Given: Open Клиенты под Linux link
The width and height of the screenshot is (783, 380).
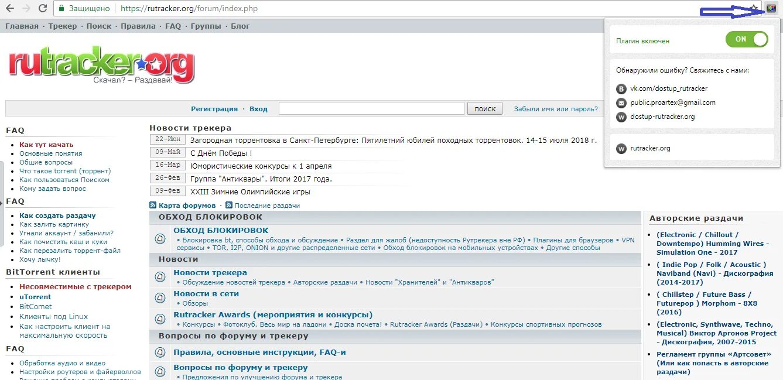Looking at the screenshot, I should 54,317.
